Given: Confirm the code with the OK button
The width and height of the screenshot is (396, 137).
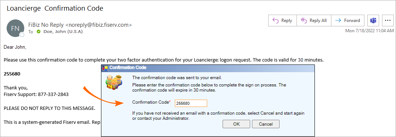Looking at the screenshot, I should tap(237, 124).
